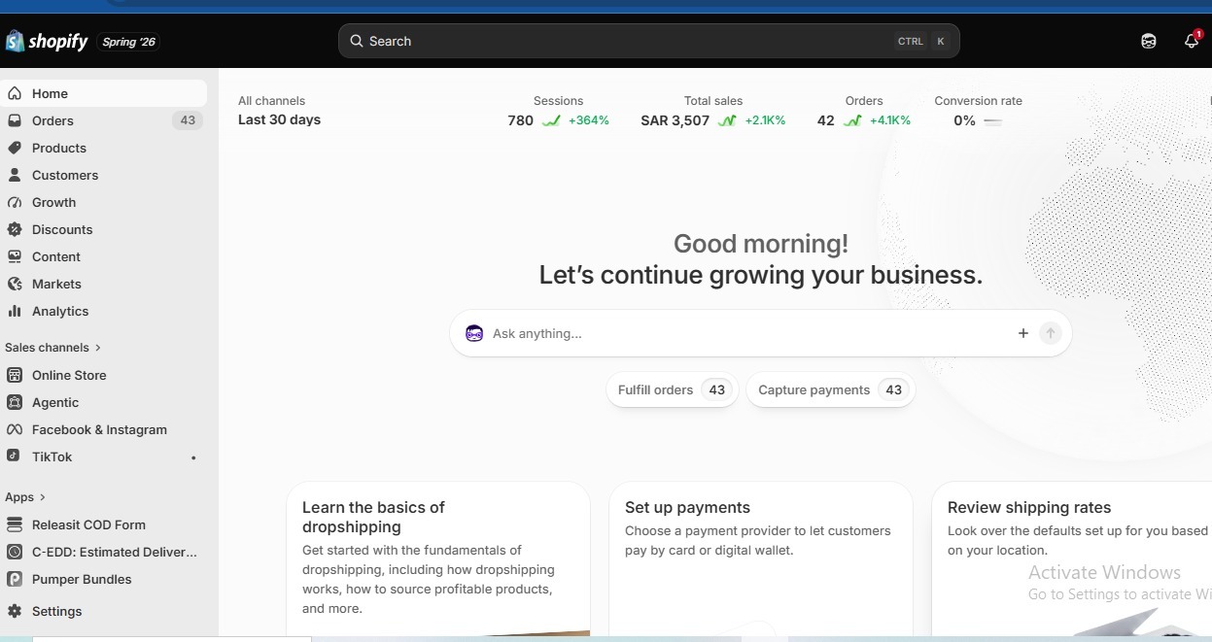Click the Settings gear icon
This screenshot has height=642, width=1212.
pos(15,611)
